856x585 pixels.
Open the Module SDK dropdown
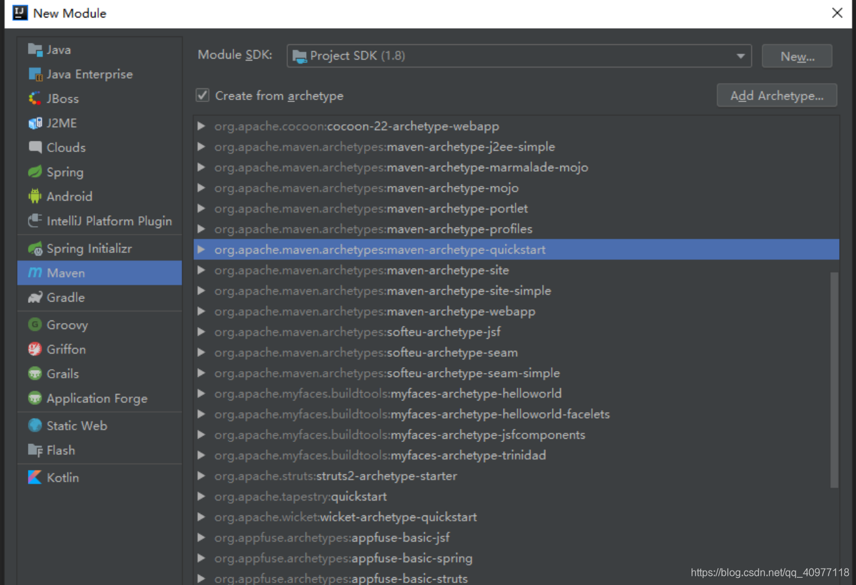[519, 56]
